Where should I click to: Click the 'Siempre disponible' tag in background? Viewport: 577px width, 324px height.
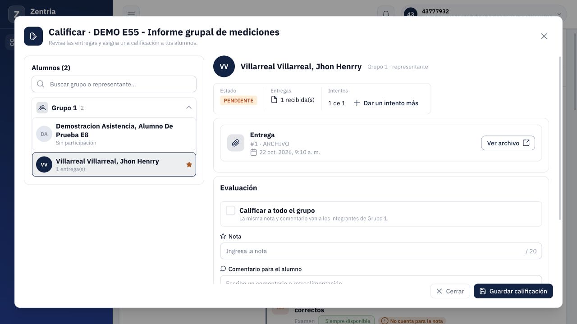(x=346, y=321)
